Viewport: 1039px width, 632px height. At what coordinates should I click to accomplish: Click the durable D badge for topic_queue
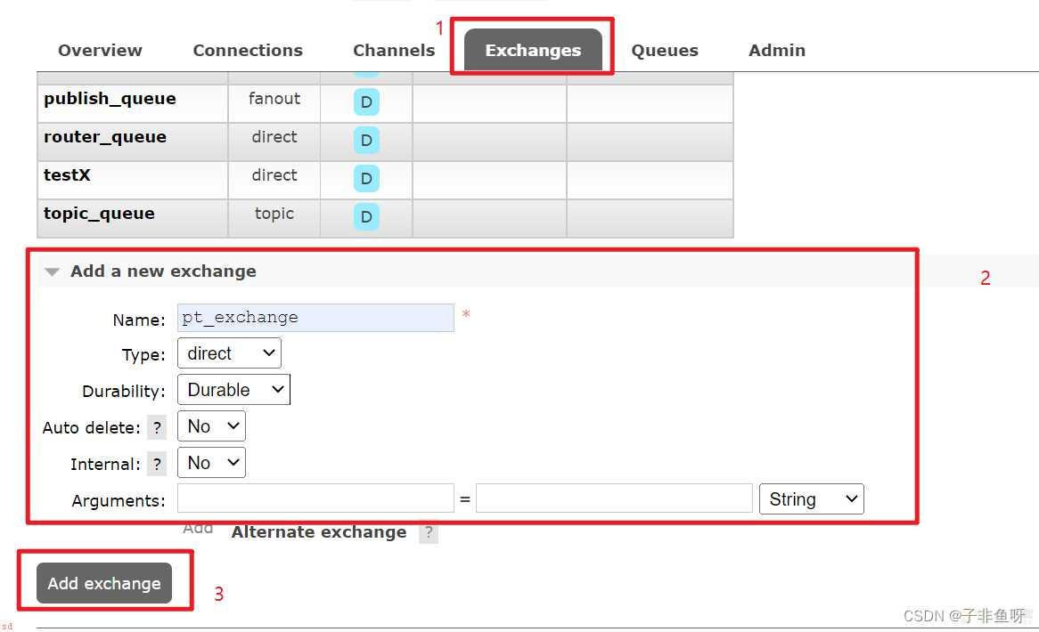click(366, 217)
